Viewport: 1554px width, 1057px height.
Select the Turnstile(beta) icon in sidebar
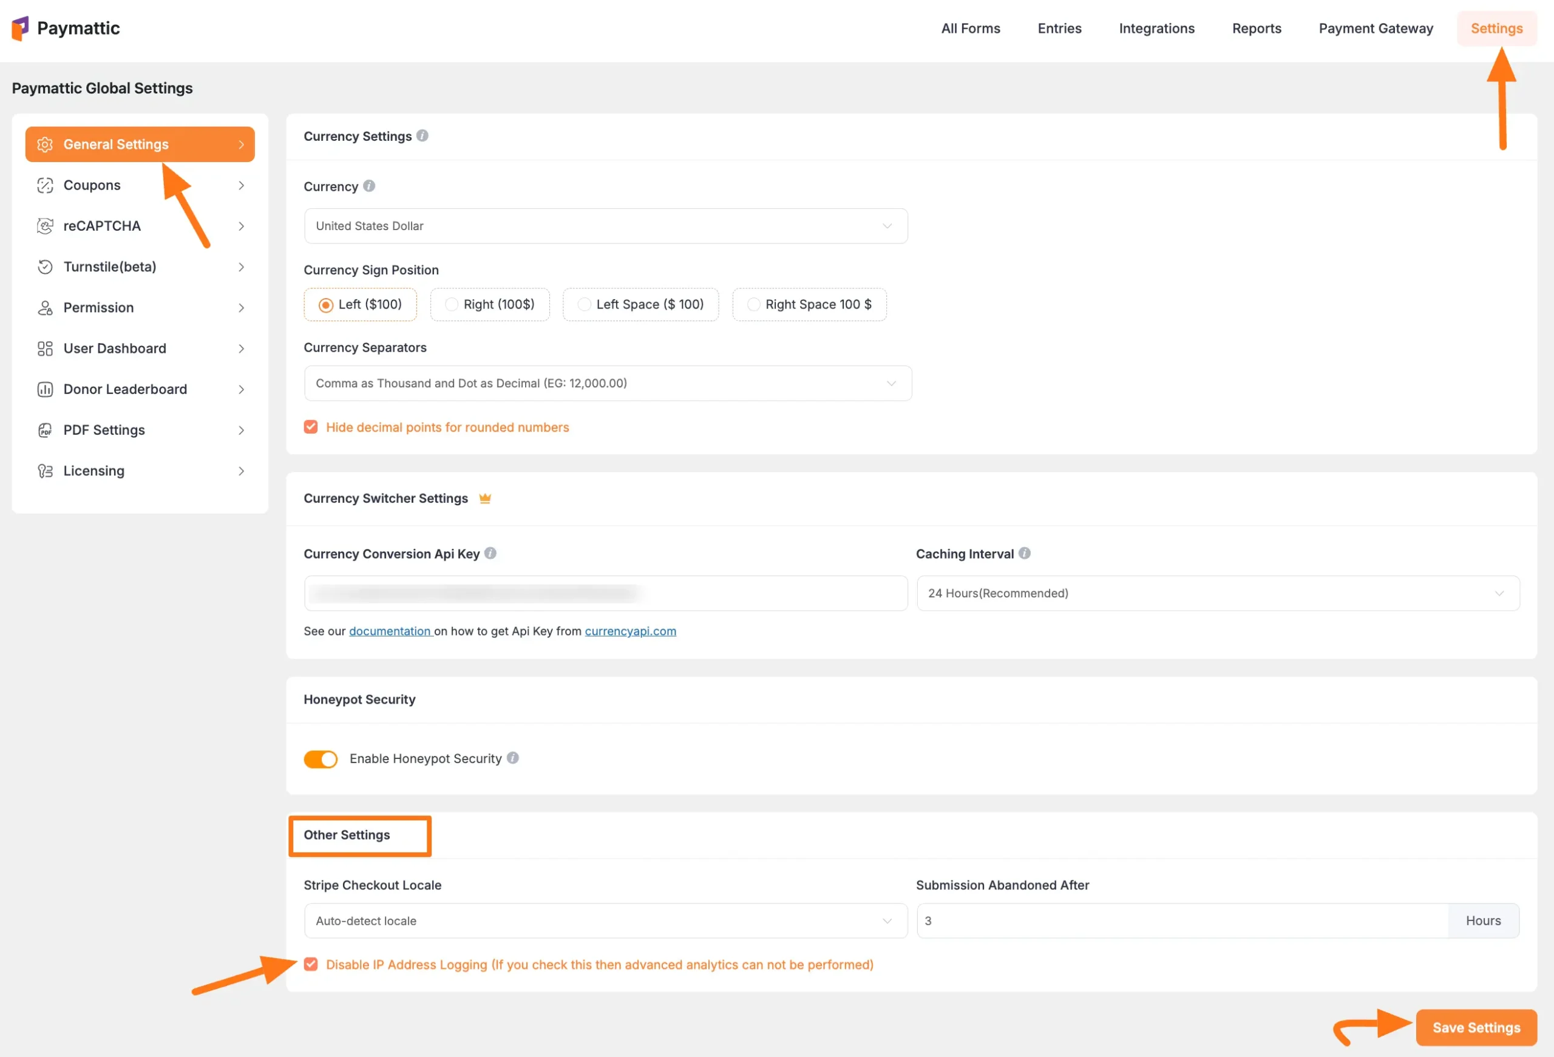tap(45, 267)
